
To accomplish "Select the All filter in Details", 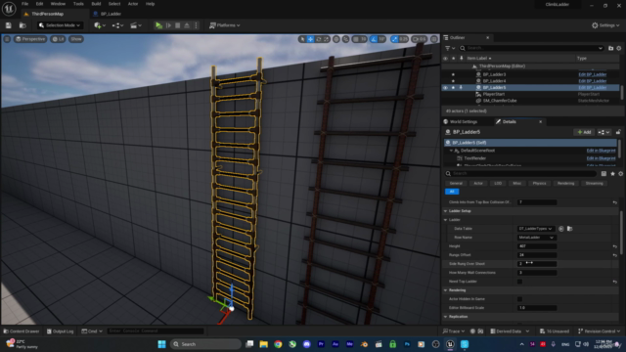I will [x=452, y=192].
